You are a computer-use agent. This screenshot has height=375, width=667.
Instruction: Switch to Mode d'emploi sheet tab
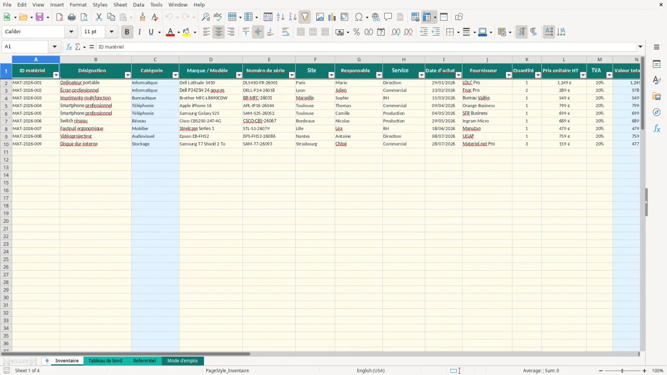182,361
